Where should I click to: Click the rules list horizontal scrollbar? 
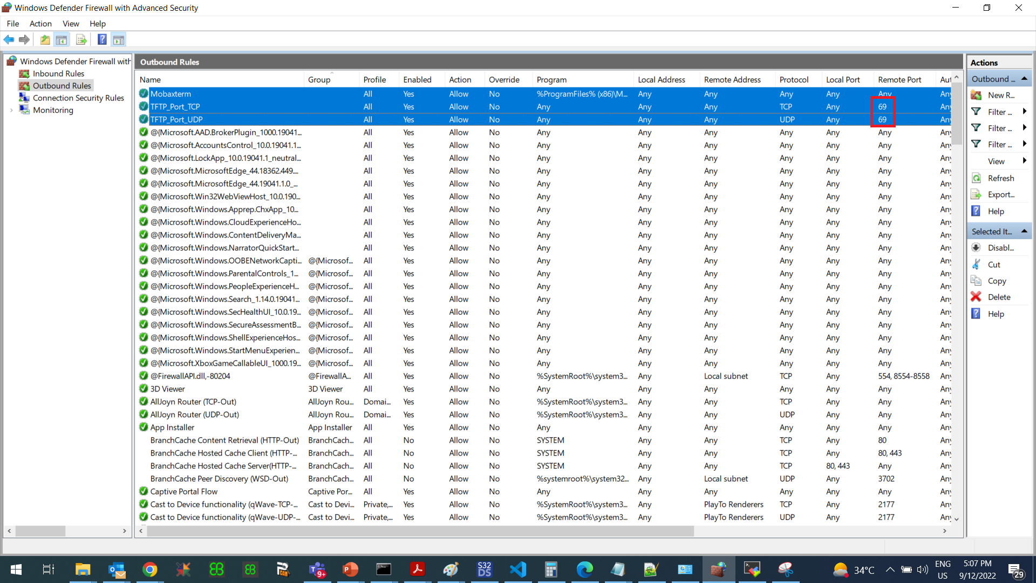[x=420, y=531]
